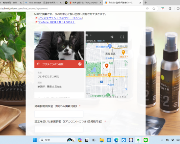Click the cloud sync tray icon

pyautogui.click(x=167, y=140)
